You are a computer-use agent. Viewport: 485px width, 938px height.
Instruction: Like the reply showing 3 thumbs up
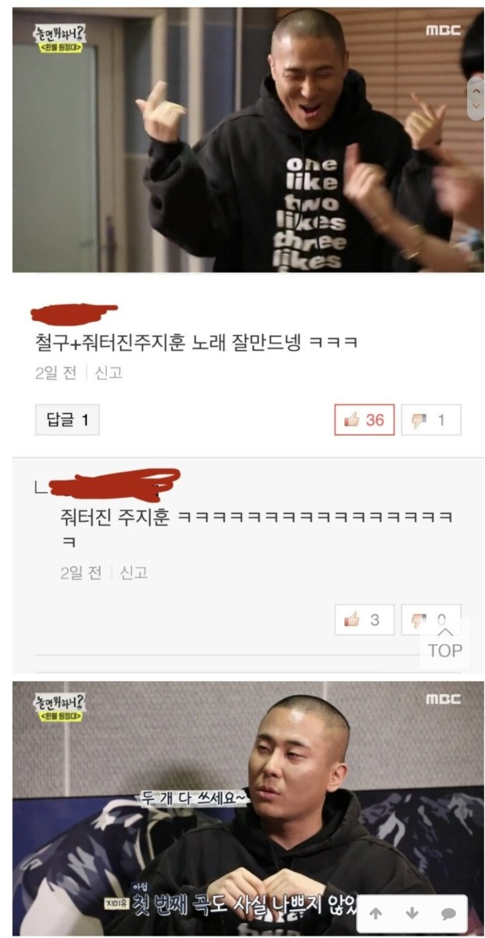coord(364,619)
